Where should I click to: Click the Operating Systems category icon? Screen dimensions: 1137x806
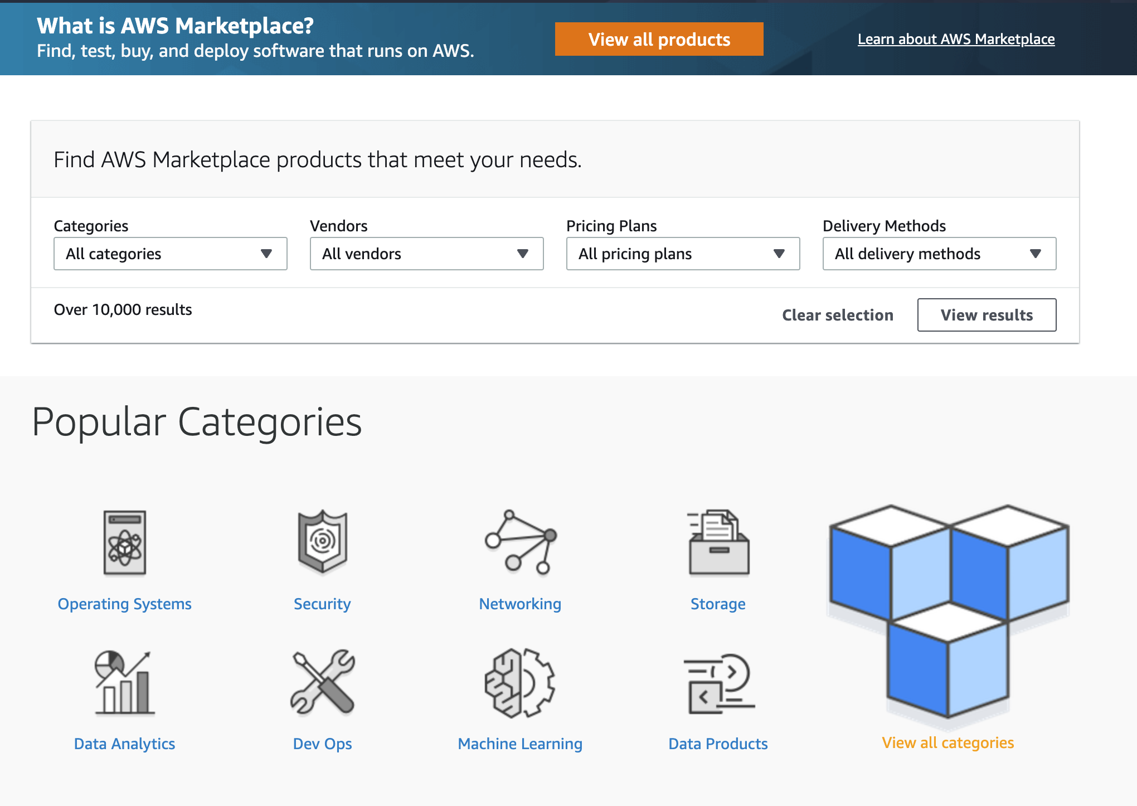click(125, 542)
